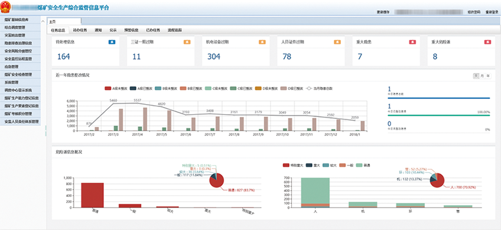Click the blue icon on 待处理信息 card

point(112,42)
